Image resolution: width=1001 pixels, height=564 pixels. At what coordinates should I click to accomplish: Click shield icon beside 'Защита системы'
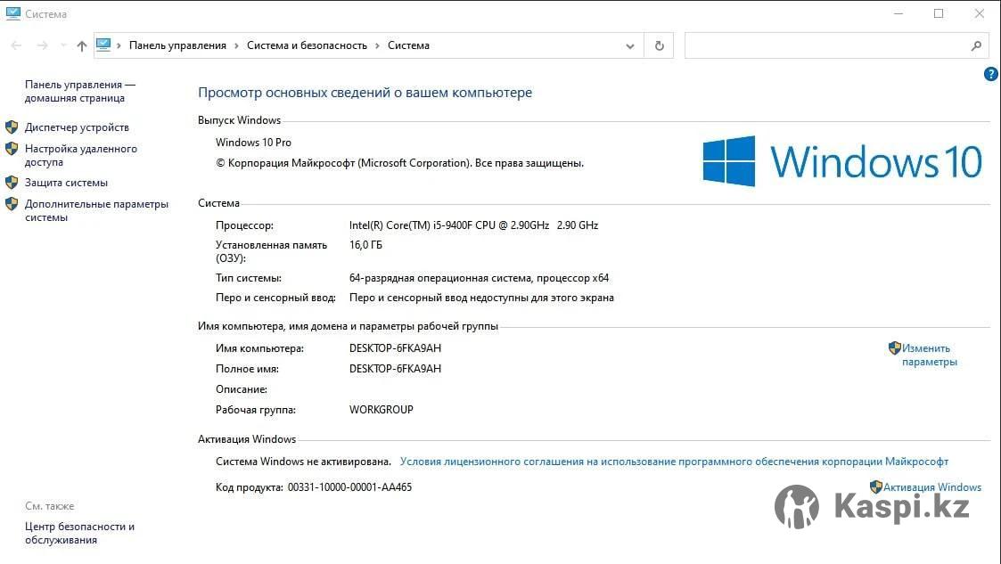click(x=12, y=183)
